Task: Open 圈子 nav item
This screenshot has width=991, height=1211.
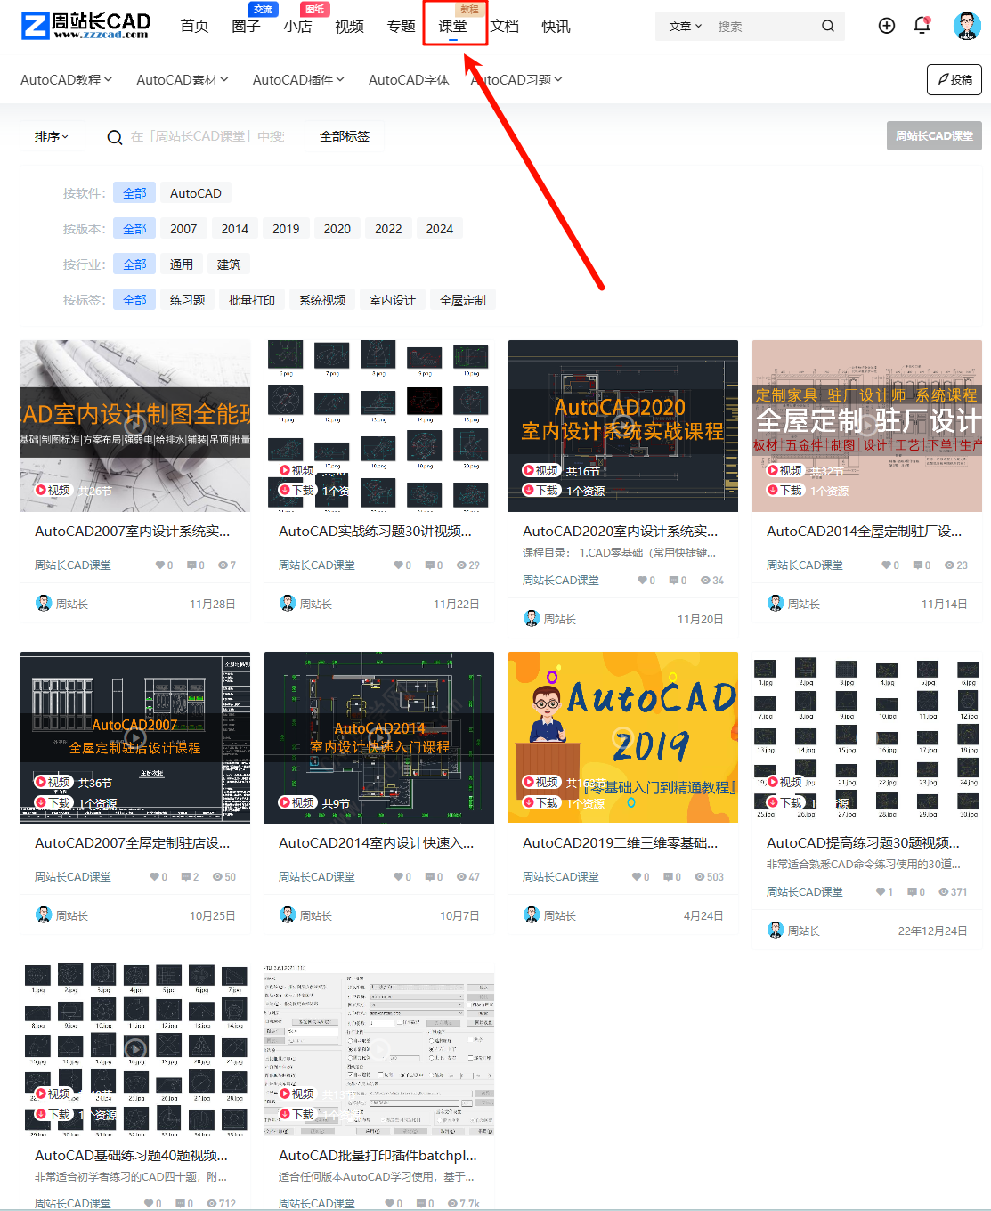Action: [246, 26]
